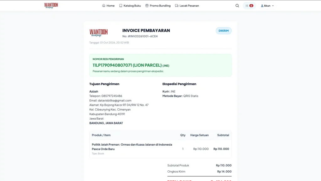321x181 pixels.
Task: Click the Wantoon logo on the invoice
Action: (98, 33)
